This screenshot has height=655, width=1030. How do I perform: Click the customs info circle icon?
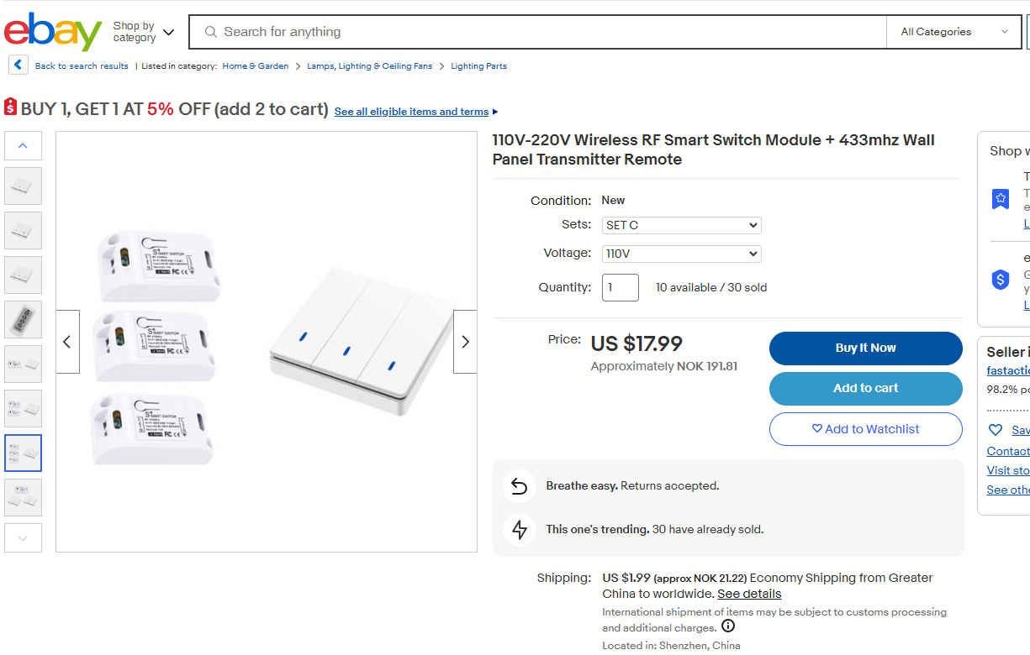tap(728, 626)
